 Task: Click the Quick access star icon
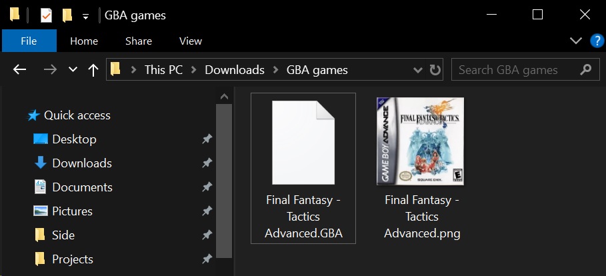(33, 115)
